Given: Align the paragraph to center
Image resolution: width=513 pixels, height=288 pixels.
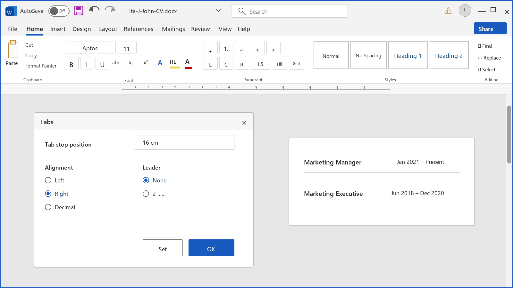Looking at the screenshot, I should [x=226, y=63].
